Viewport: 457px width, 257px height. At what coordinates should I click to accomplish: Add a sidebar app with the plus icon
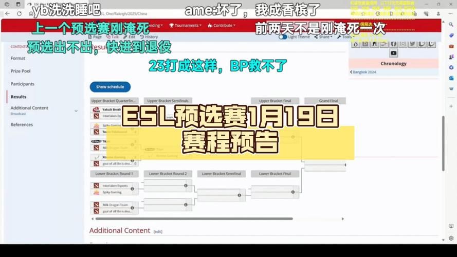point(451,106)
